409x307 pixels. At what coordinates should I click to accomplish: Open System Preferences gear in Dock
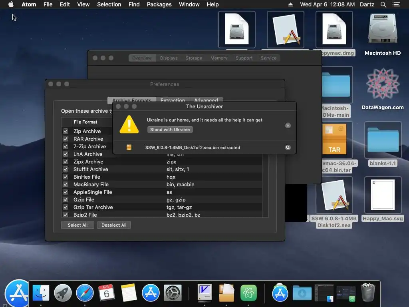click(173, 293)
